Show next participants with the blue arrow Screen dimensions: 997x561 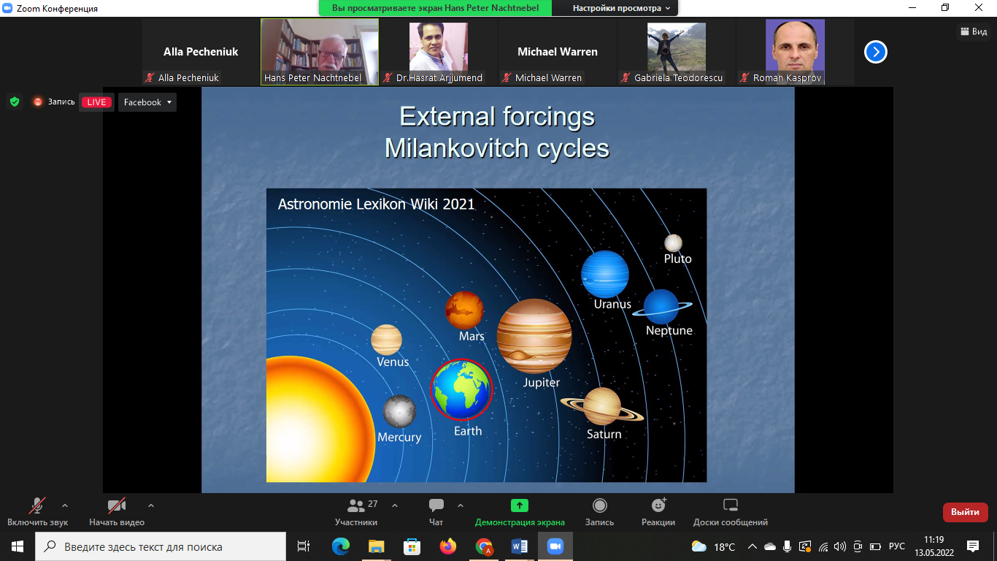[875, 52]
